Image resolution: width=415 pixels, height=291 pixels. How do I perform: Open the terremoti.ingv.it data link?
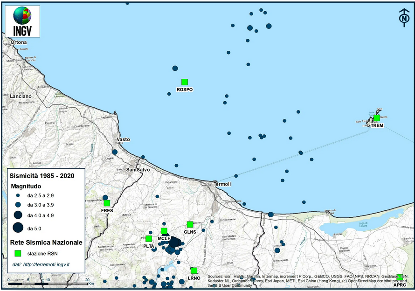click(41, 265)
